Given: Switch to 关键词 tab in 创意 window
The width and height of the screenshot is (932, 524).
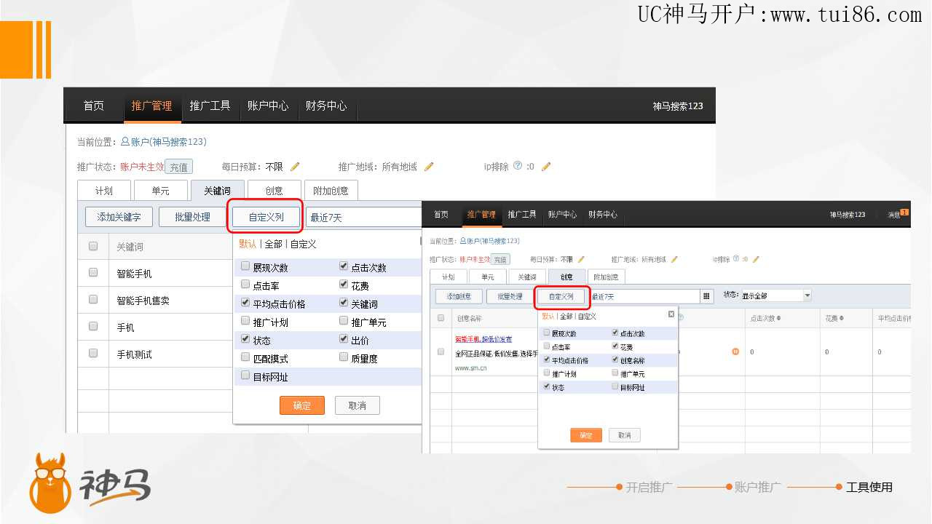Looking at the screenshot, I should tap(526, 277).
